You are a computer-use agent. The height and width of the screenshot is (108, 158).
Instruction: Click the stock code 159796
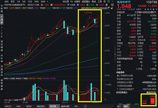tap(151, 2)
